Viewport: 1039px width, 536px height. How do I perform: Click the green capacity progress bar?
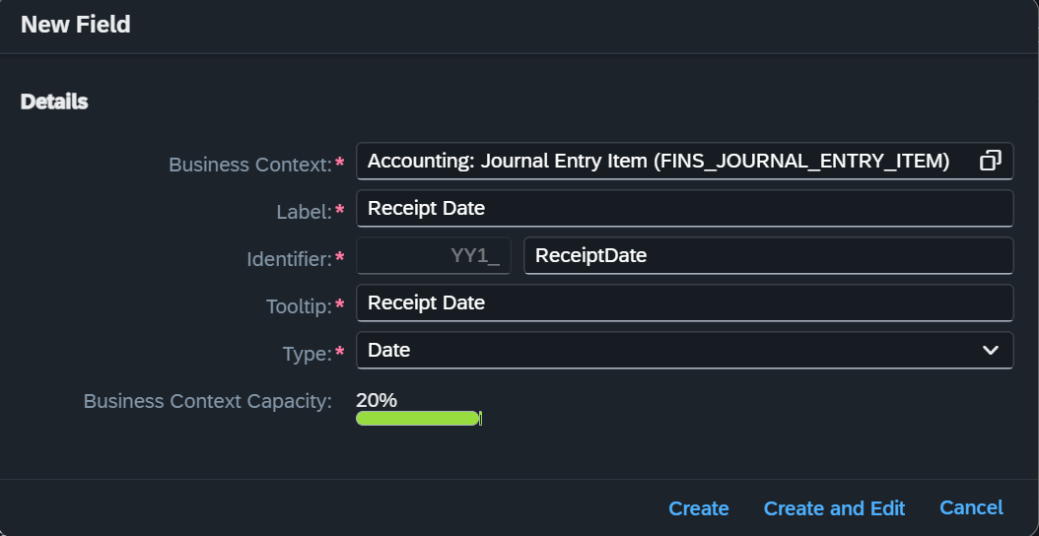click(x=419, y=418)
